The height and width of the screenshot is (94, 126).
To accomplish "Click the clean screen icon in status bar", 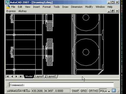I will point(114,91).
